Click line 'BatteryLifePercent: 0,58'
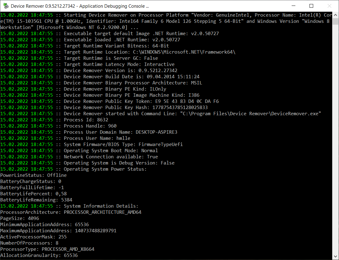Image resolution: width=339 pixels, height=260 pixels. click(x=34, y=194)
